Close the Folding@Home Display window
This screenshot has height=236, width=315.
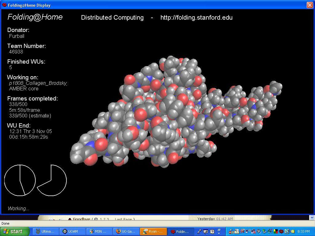coord(309,5)
